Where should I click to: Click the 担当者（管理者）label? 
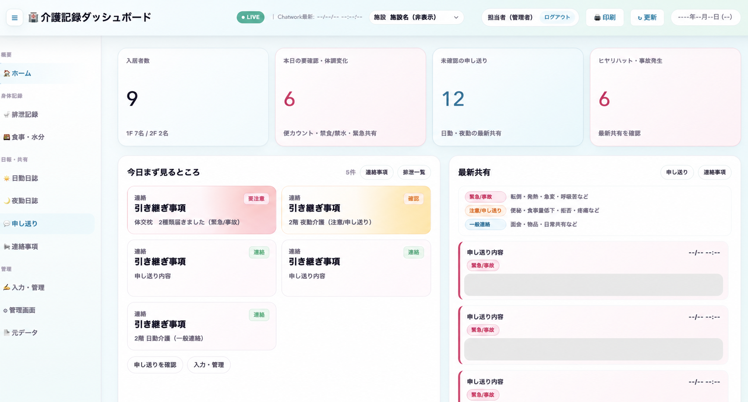(x=510, y=17)
